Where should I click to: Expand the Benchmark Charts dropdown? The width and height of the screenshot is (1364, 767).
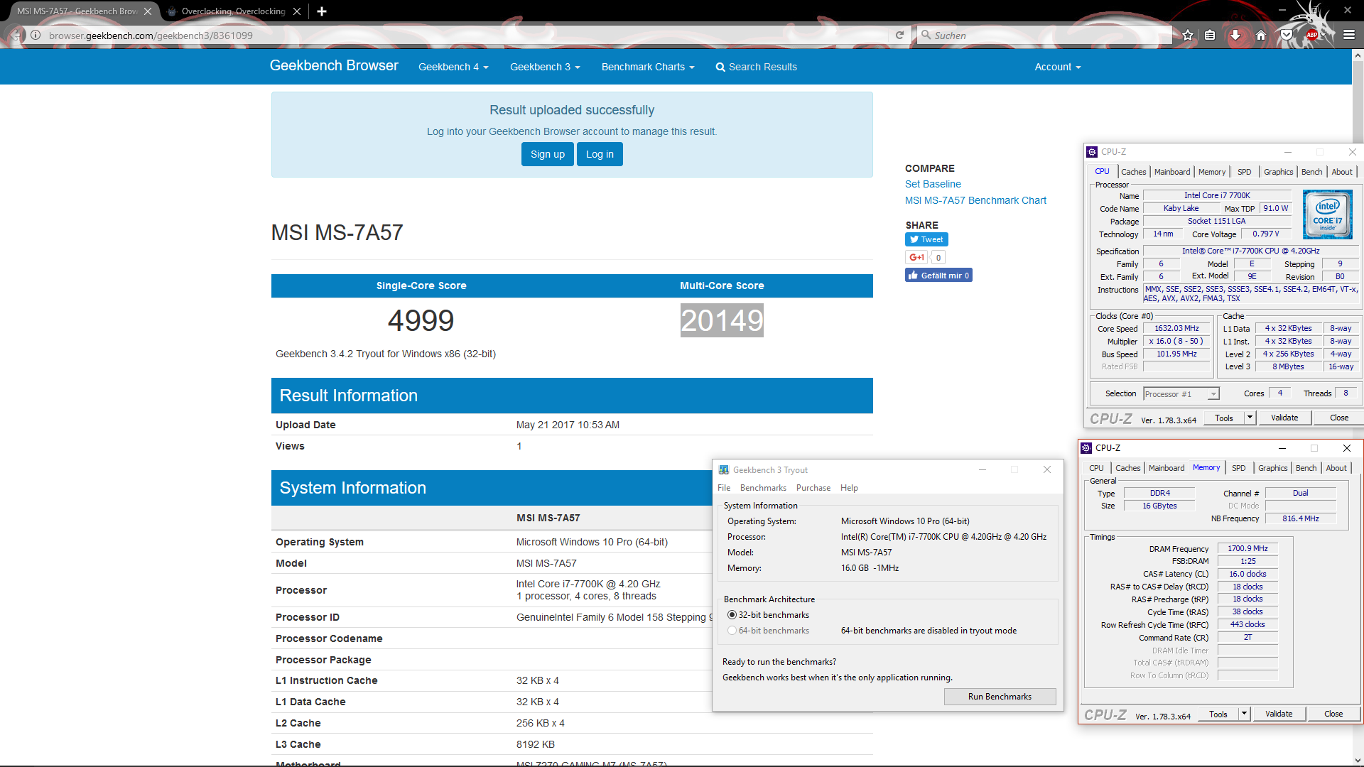pyautogui.click(x=648, y=67)
